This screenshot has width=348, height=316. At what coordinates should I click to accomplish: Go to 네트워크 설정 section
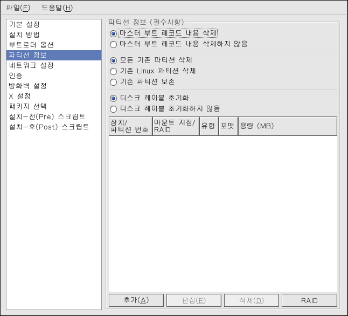coord(31,65)
